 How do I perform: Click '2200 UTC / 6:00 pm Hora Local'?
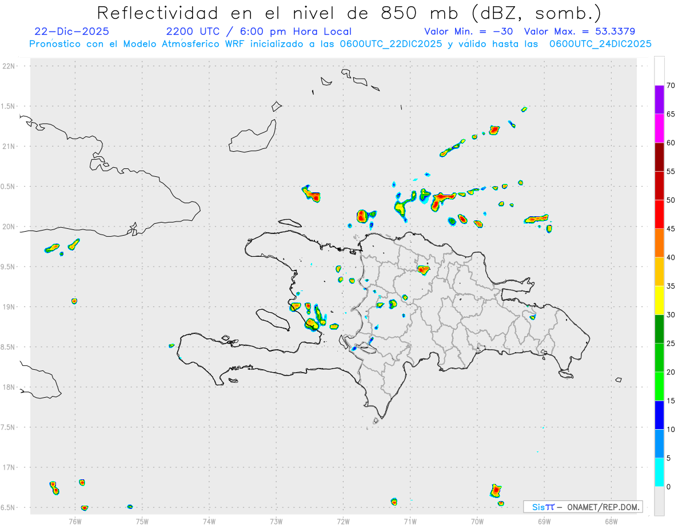(x=259, y=31)
